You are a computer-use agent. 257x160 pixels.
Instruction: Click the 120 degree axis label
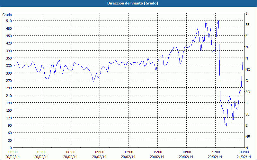coord(9,118)
